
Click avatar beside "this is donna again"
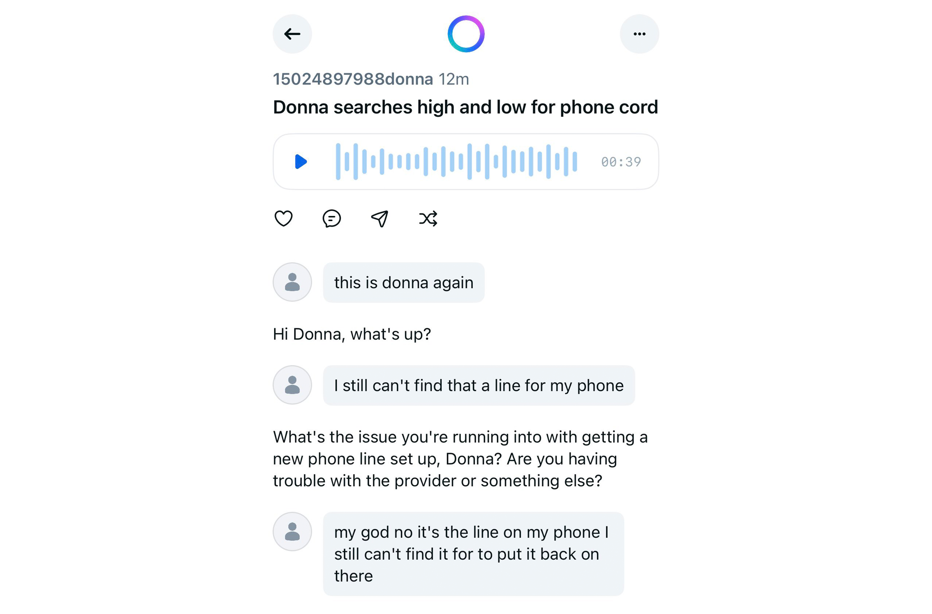pos(292,282)
